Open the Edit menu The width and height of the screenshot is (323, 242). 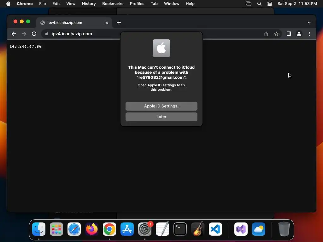(x=56, y=3)
